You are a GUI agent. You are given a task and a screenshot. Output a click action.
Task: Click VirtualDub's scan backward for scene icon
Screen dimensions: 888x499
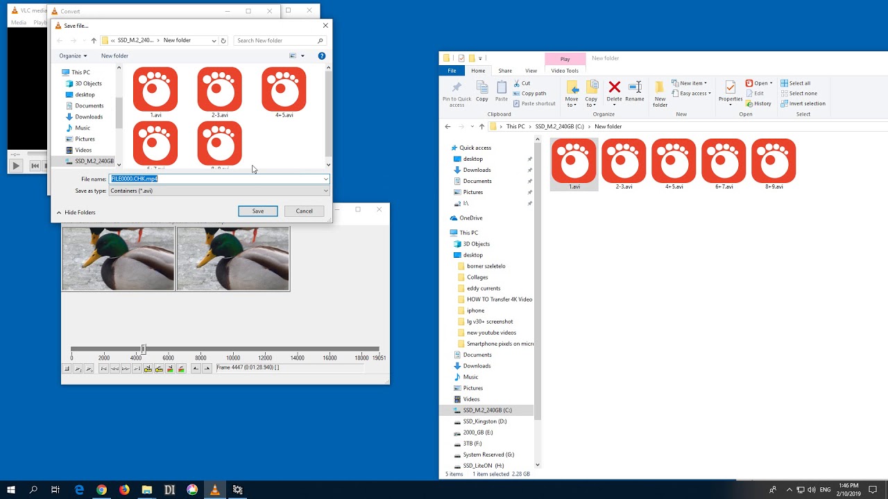170,369
